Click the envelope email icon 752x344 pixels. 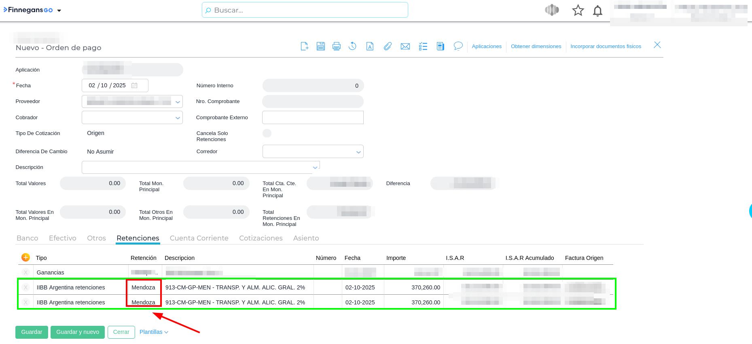(x=405, y=46)
